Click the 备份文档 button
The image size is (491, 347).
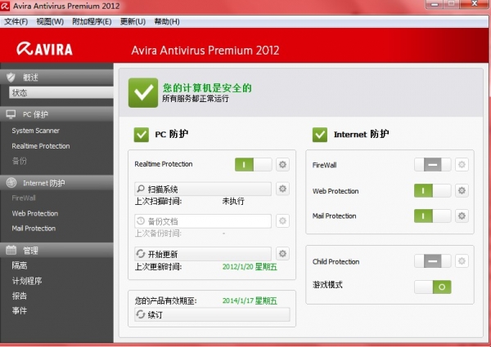pyautogui.click(x=203, y=221)
